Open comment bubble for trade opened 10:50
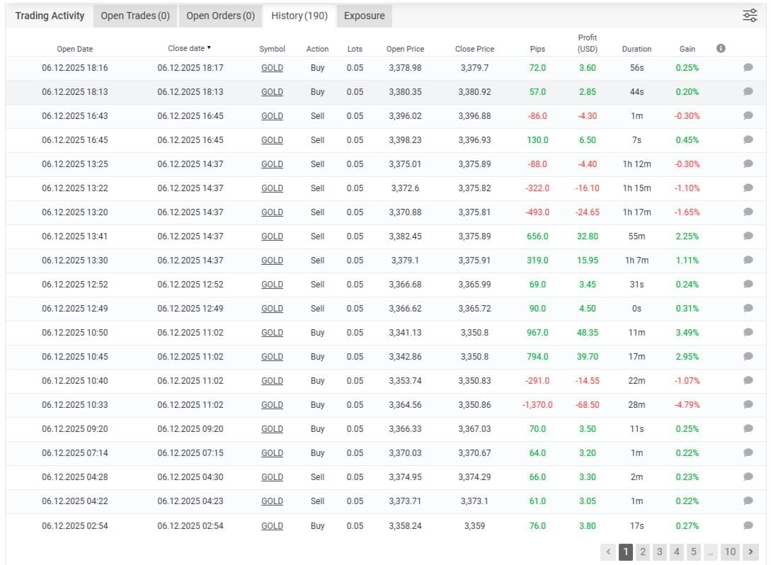Image resolution: width=771 pixels, height=565 pixels. click(x=748, y=332)
